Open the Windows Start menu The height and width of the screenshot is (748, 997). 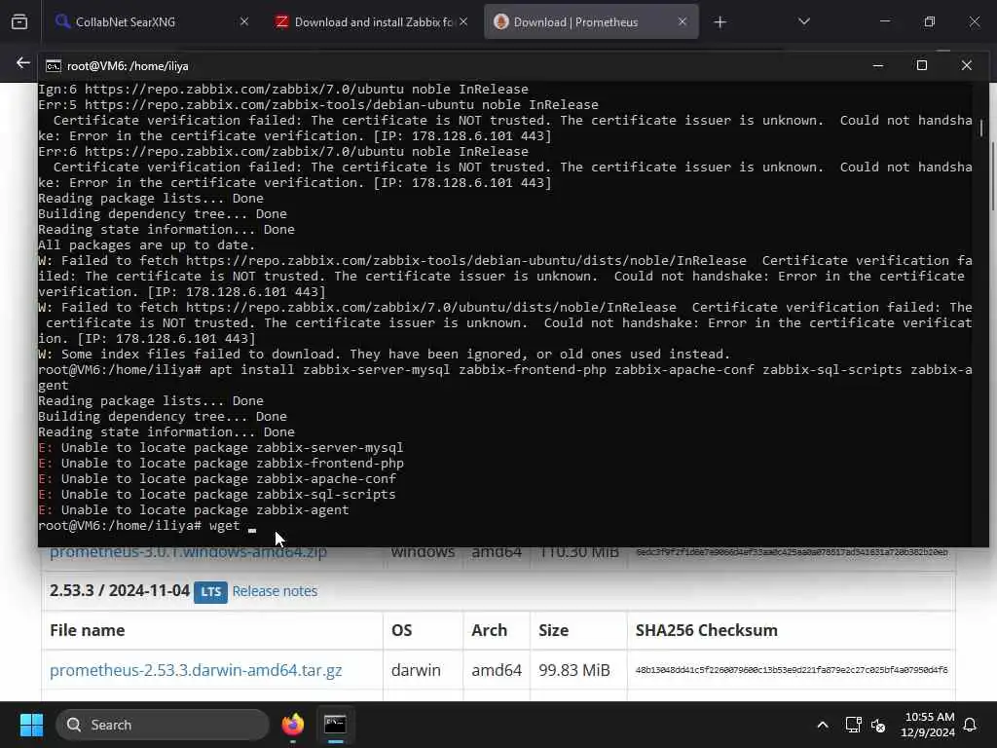click(31, 725)
